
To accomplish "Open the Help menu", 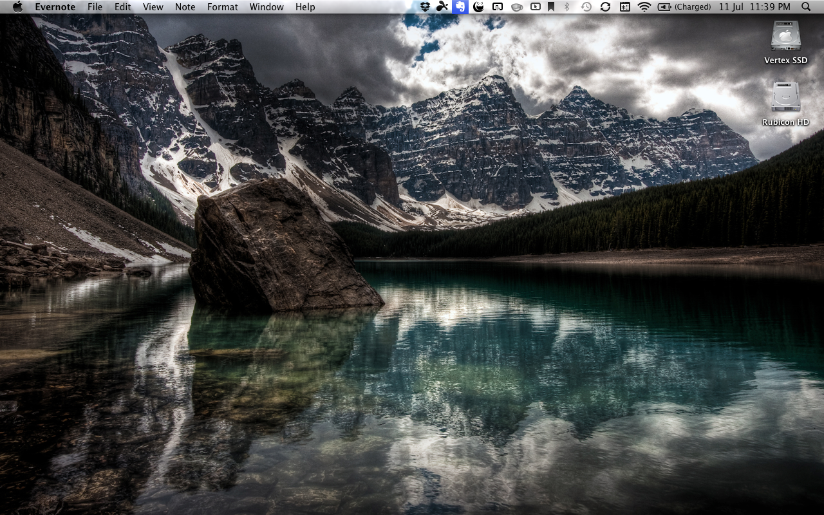I will (x=305, y=6).
